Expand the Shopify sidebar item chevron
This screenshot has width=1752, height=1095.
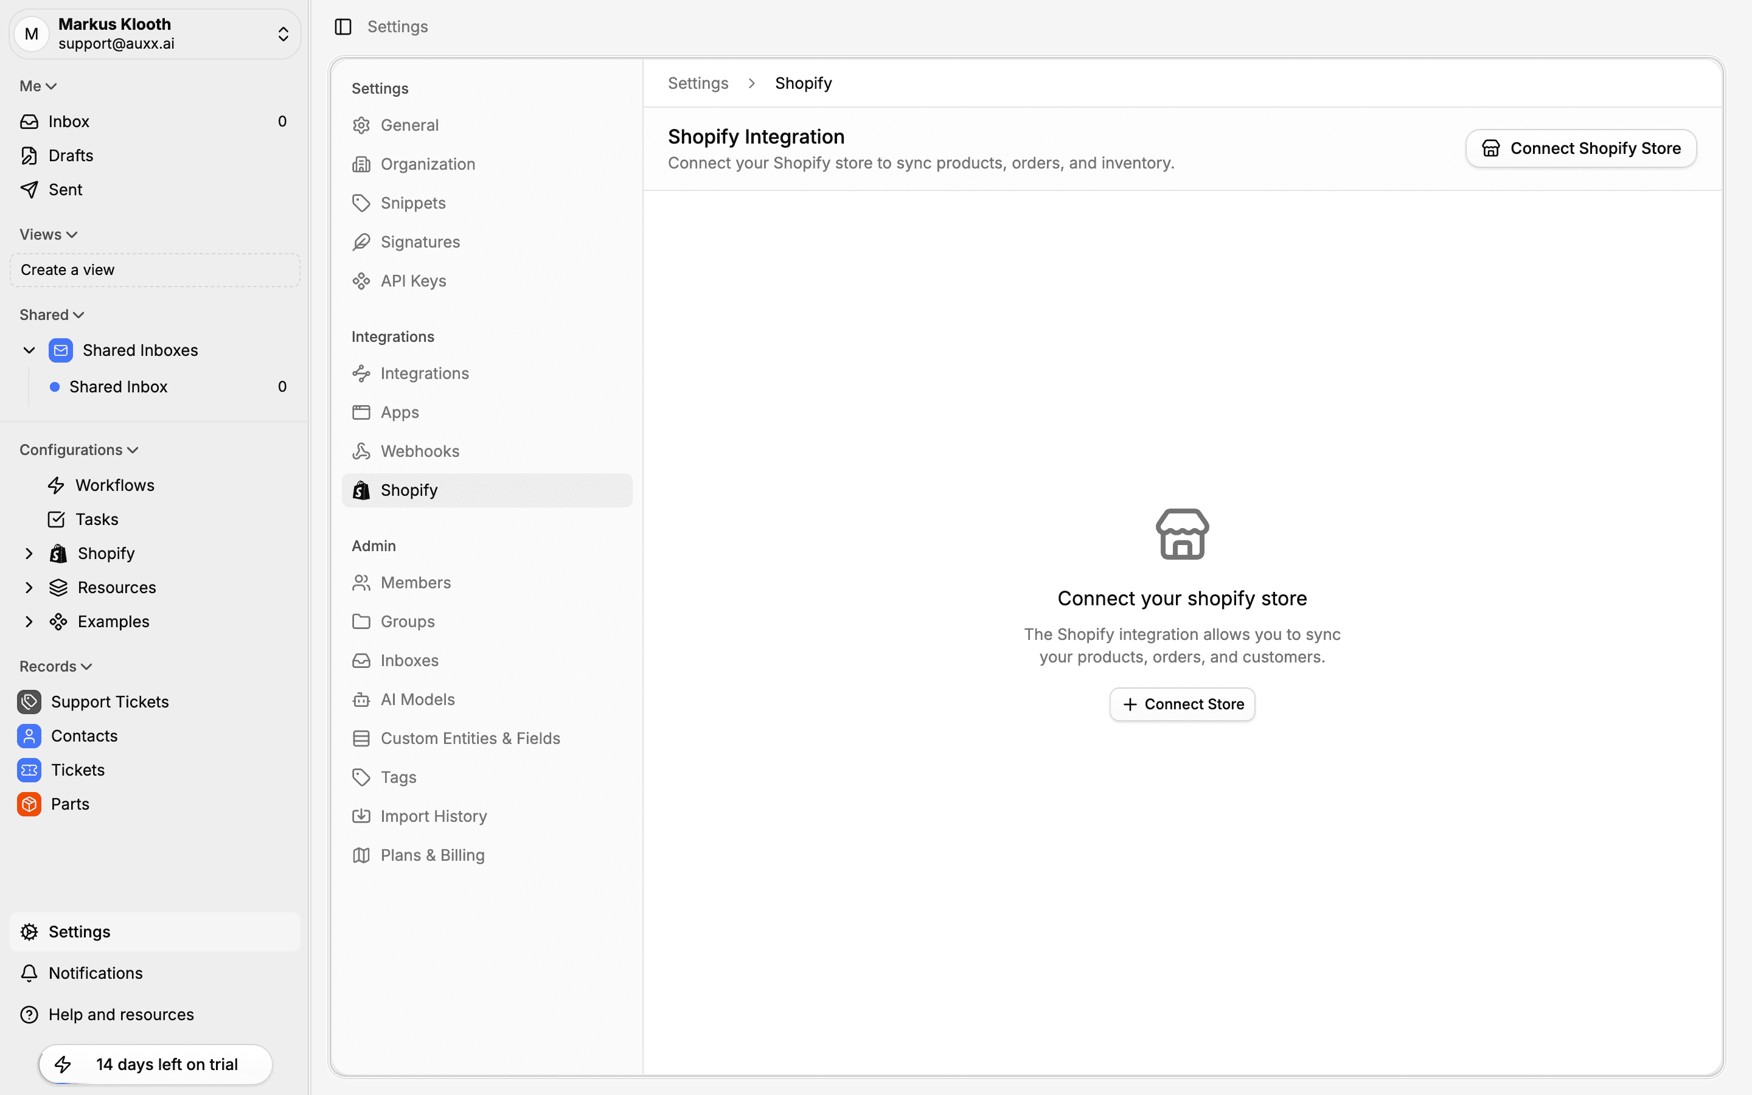pyautogui.click(x=29, y=554)
